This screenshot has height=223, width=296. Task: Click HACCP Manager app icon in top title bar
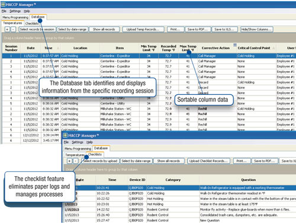tap(3, 4)
